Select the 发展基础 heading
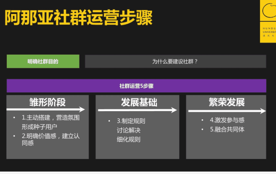 click(x=139, y=102)
